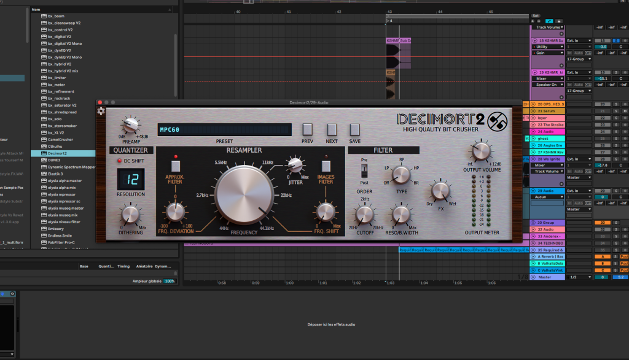Unfold the 18 KSHMR Sub track

point(534,40)
